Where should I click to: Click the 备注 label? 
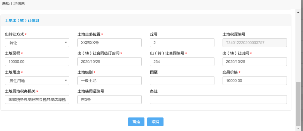pyautogui.click(x=154, y=91)
